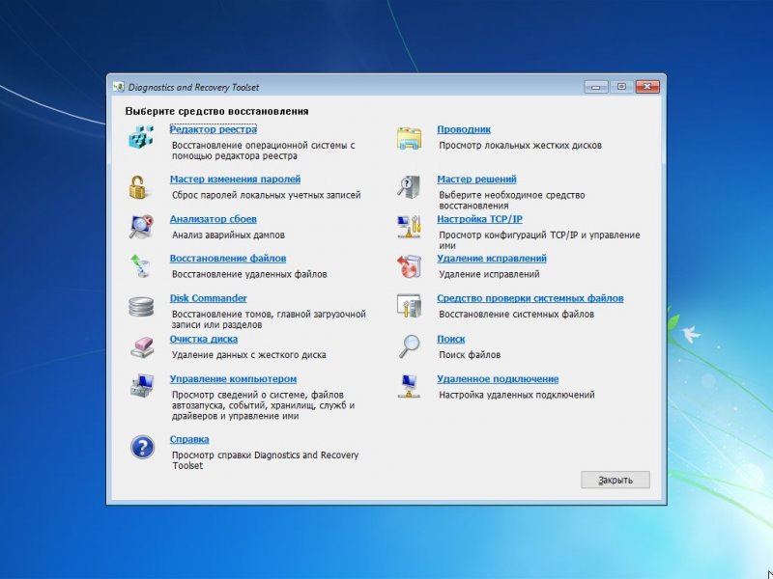Open Средство проверки системных файлов link
Image resolution: width=773 pixels, height=579 pixels.
click(530, 298)
